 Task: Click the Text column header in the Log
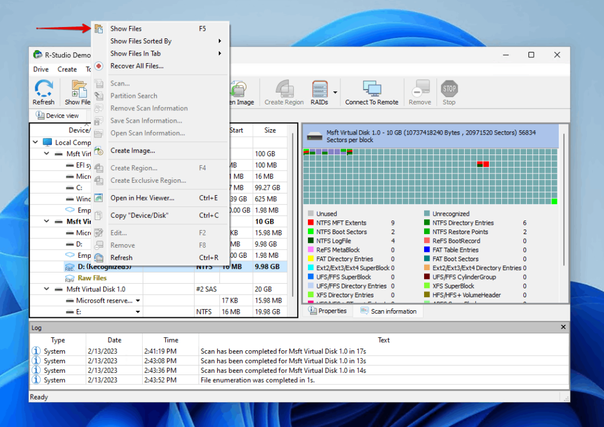(x=383, y=340)
